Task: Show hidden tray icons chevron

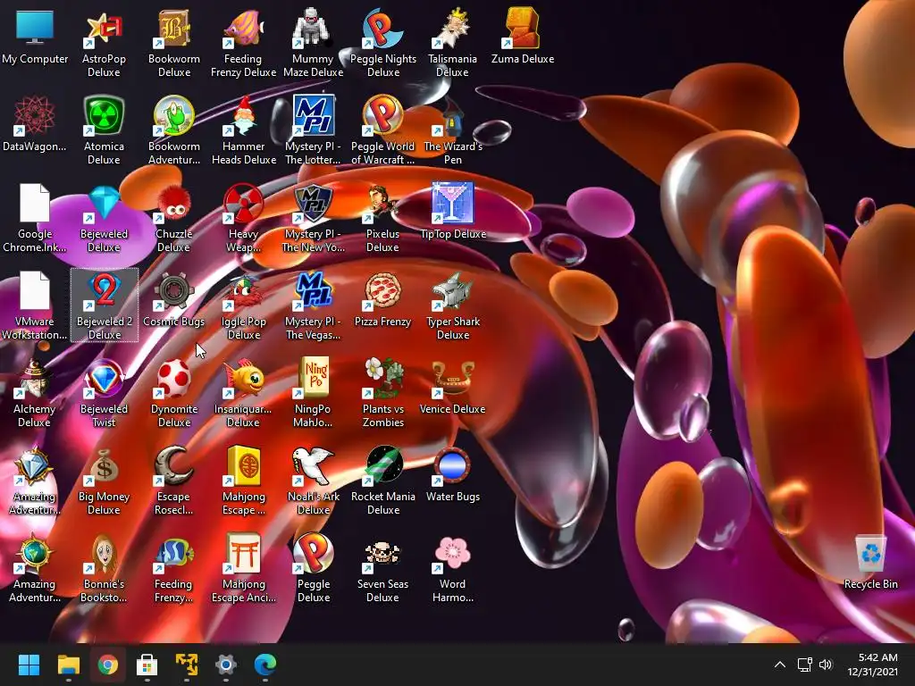Action: tap(779, 665)
